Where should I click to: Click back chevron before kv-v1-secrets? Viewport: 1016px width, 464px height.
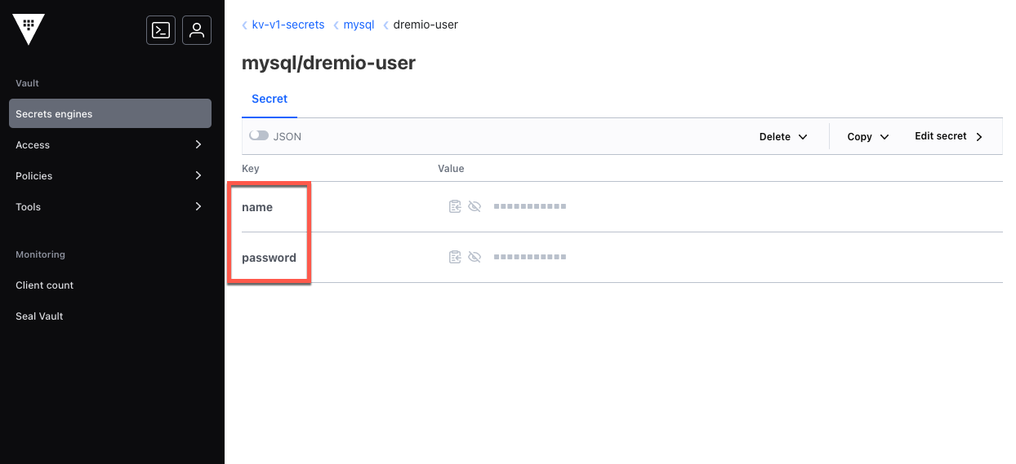pos(245,25)
